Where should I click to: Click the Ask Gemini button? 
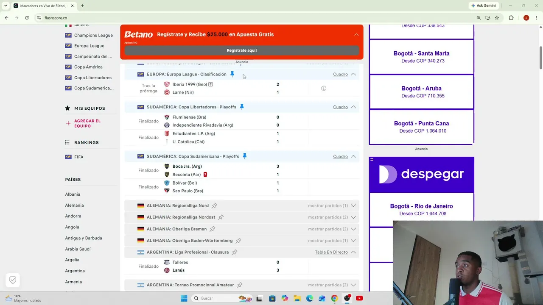(483, 6)
